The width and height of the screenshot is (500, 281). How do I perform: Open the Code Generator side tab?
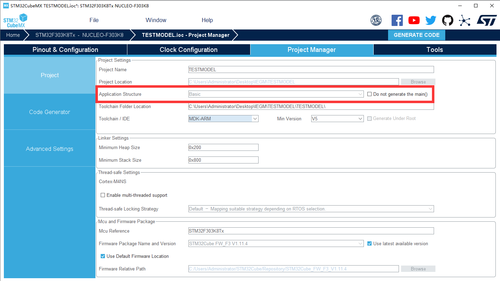[x=49, y=112]
